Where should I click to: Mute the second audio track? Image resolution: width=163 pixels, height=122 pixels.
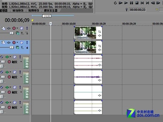[15, 72]
